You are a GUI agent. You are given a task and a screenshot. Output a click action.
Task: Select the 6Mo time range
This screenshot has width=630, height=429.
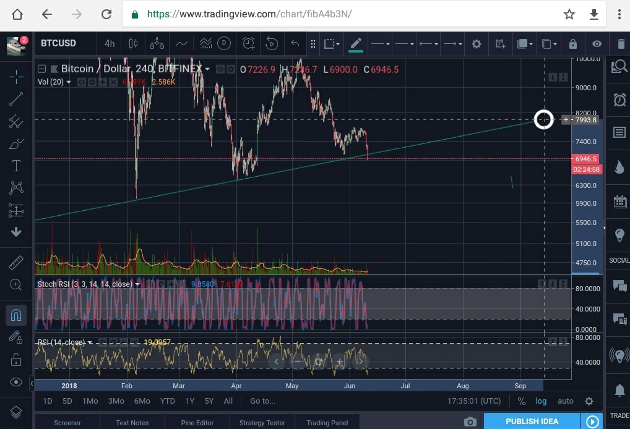(x=142, y=401)
